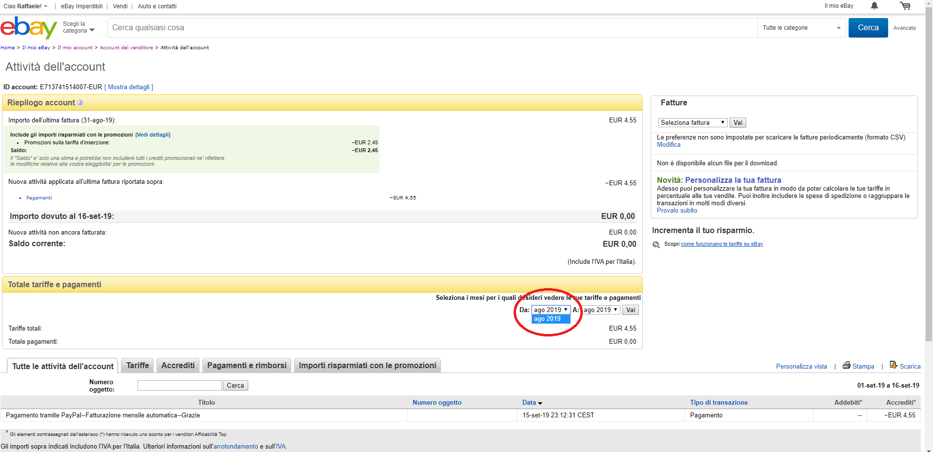Sort by Tipo di transazione column
The width and height of the screenshot is (933, 452).
(x=719, y=402)
